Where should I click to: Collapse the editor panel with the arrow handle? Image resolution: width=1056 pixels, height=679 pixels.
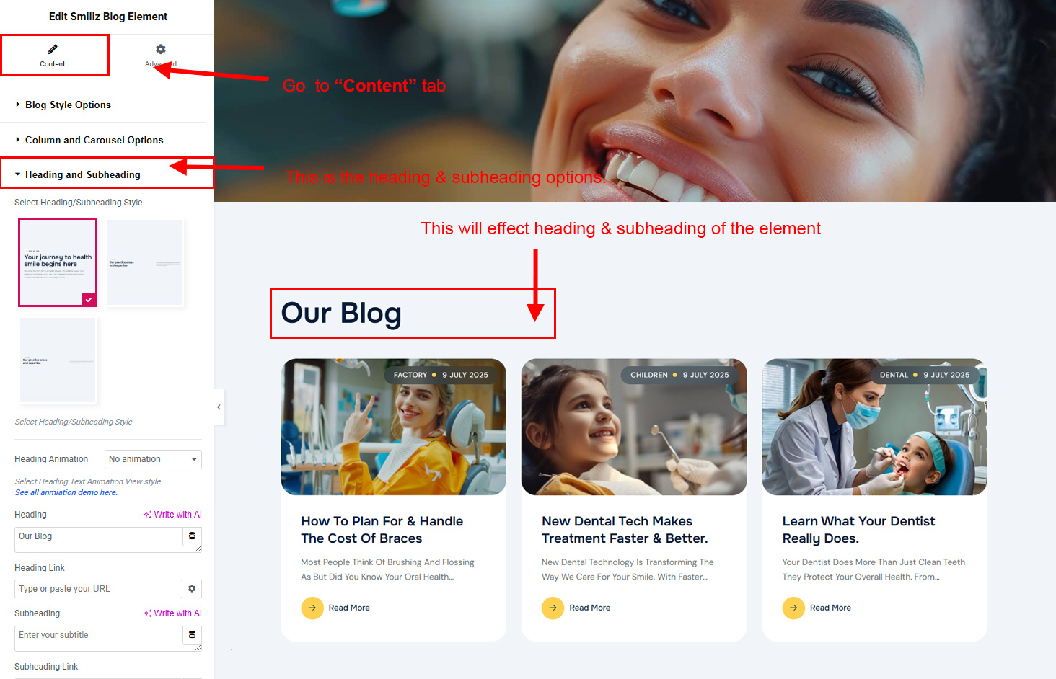tap(219, 407)
